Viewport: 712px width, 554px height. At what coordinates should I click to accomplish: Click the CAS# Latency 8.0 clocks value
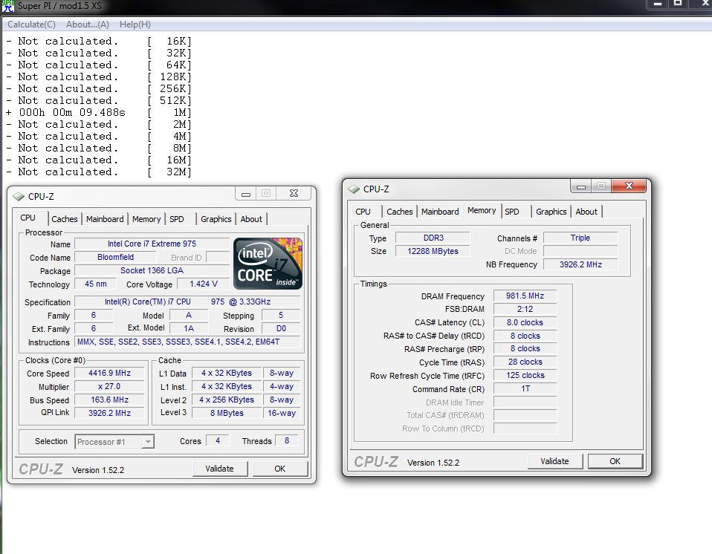pyautogui.click(x=525, y=322)
